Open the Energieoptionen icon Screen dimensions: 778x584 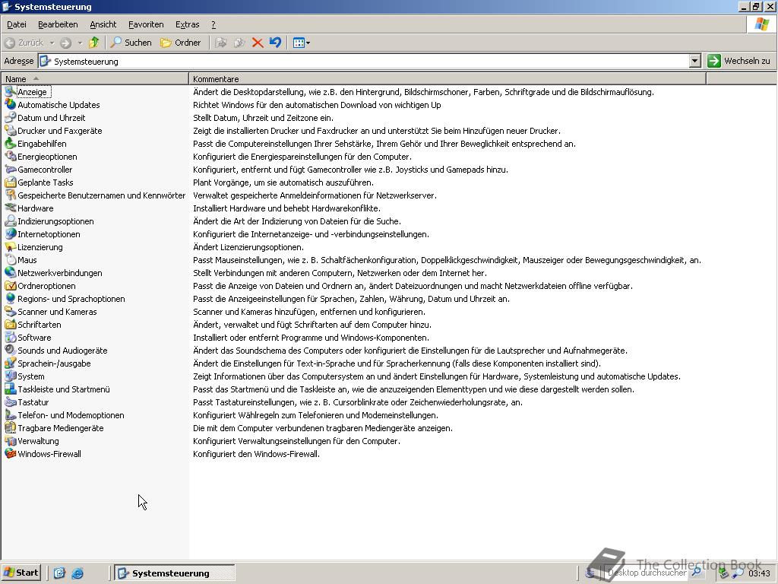point(11,157)
